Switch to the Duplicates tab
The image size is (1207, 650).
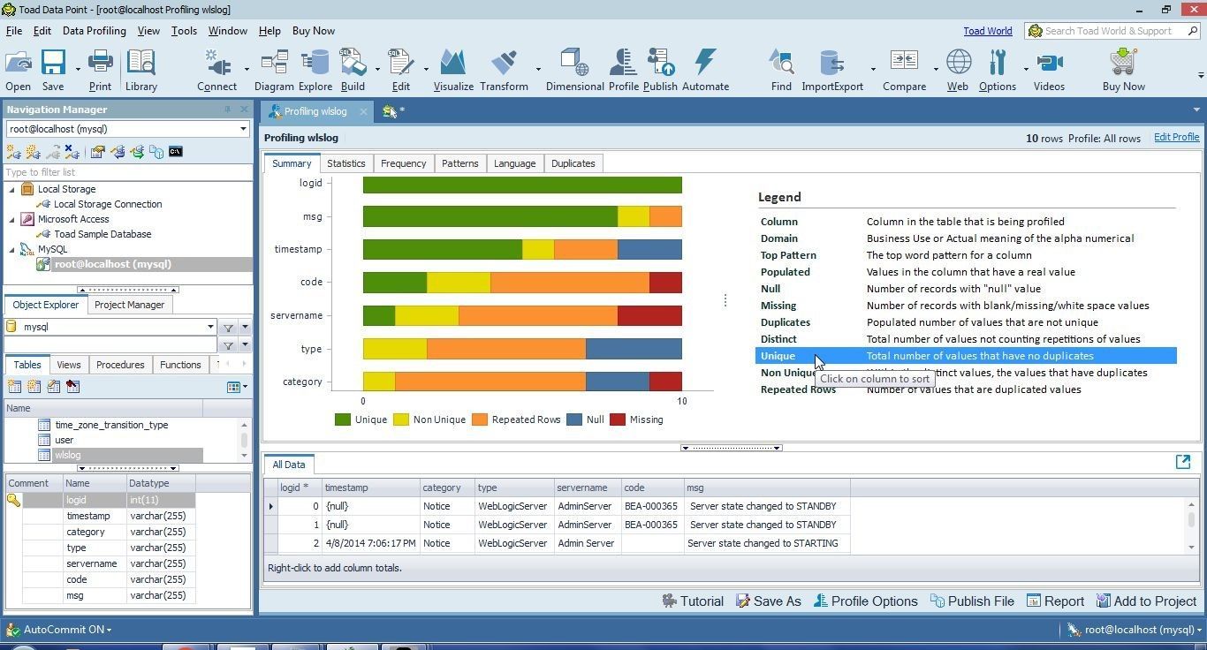[x=573, y=163]
